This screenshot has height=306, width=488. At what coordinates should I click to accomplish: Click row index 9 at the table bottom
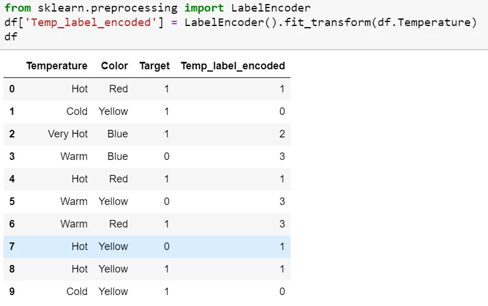click(x=12, y=292)
